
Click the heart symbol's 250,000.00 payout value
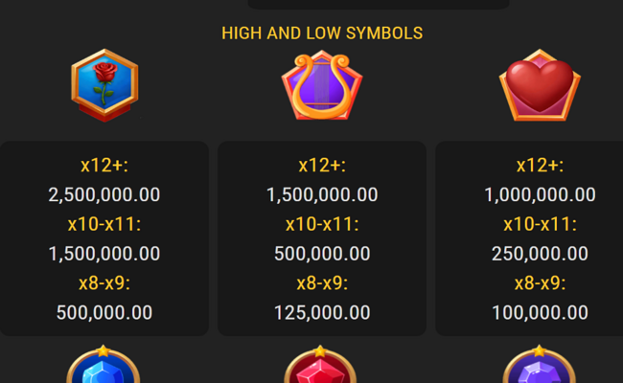tap(540, 254)
